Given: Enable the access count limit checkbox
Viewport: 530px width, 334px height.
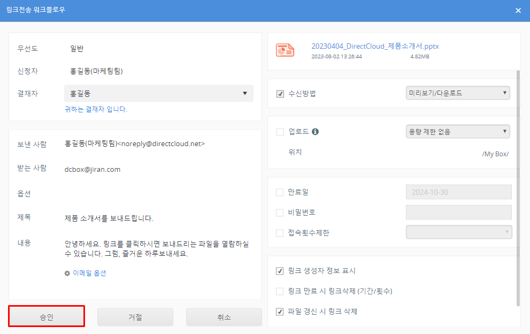Looking at the screenshot, I should point(280,233).
